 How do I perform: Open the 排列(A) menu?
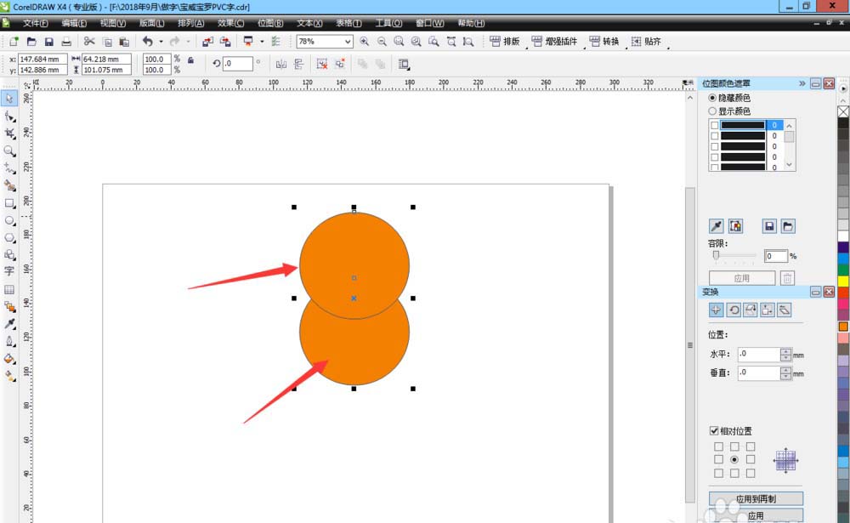click(190, 23)
